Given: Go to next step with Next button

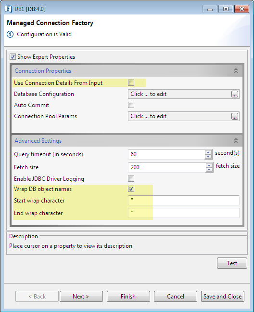Looking at the screenshot, I should point(81,297).
